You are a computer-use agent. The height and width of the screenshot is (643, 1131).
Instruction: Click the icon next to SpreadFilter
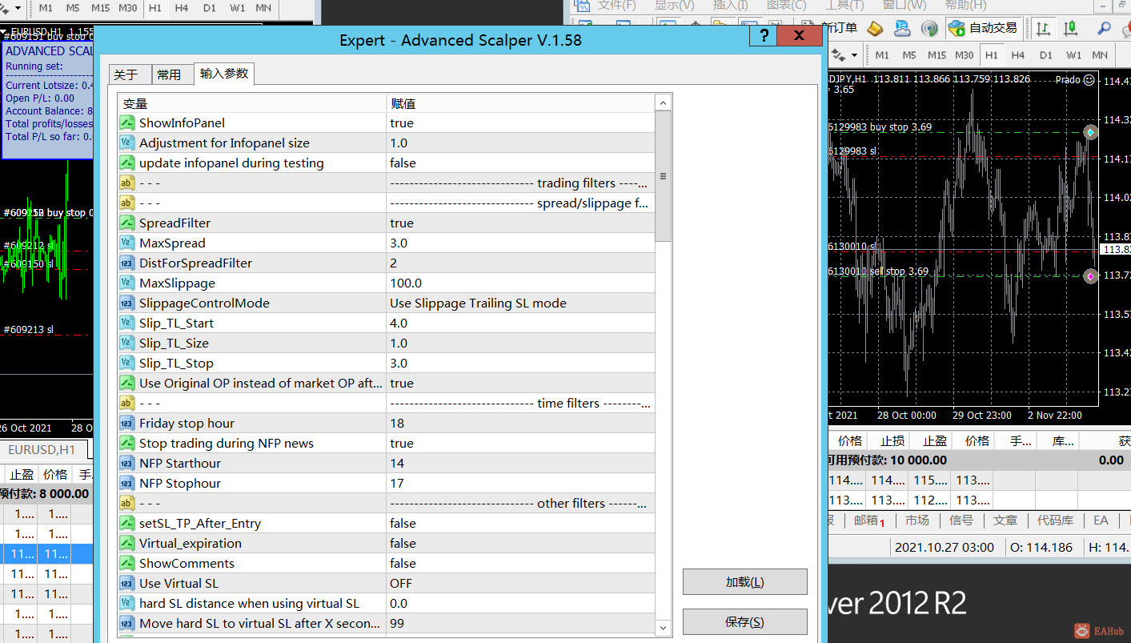[126, 223]
